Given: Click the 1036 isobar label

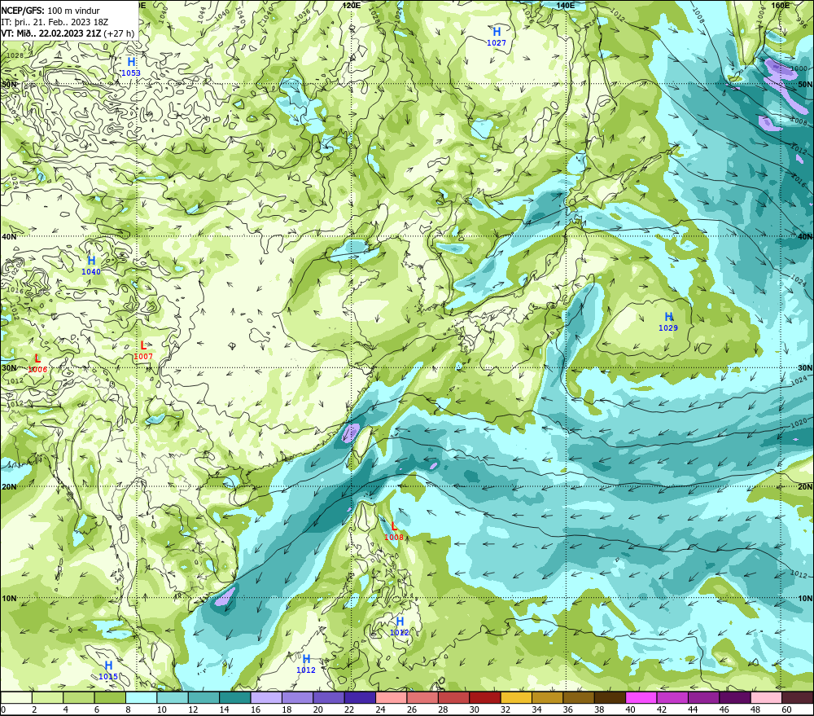Looking at the screenshot, I should tap(303, 15).
